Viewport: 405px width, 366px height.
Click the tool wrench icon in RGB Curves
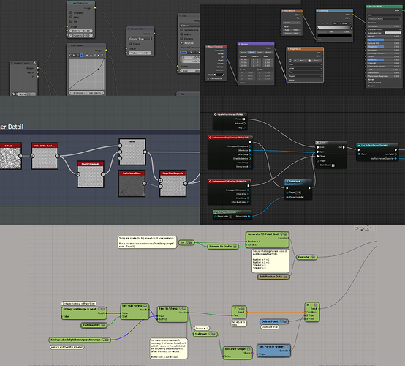click(x=95, y=56)
